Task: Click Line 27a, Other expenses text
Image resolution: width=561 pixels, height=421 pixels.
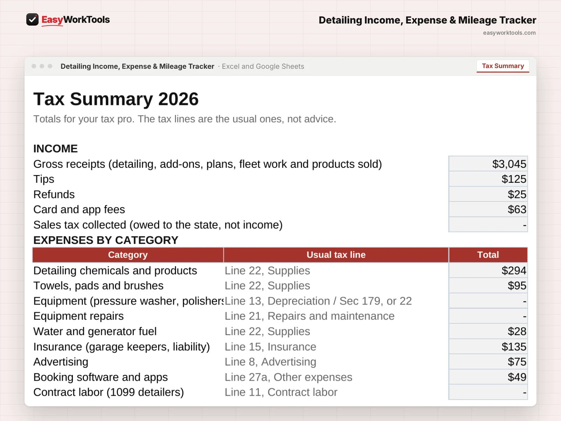Action: (x=289, y=377)
